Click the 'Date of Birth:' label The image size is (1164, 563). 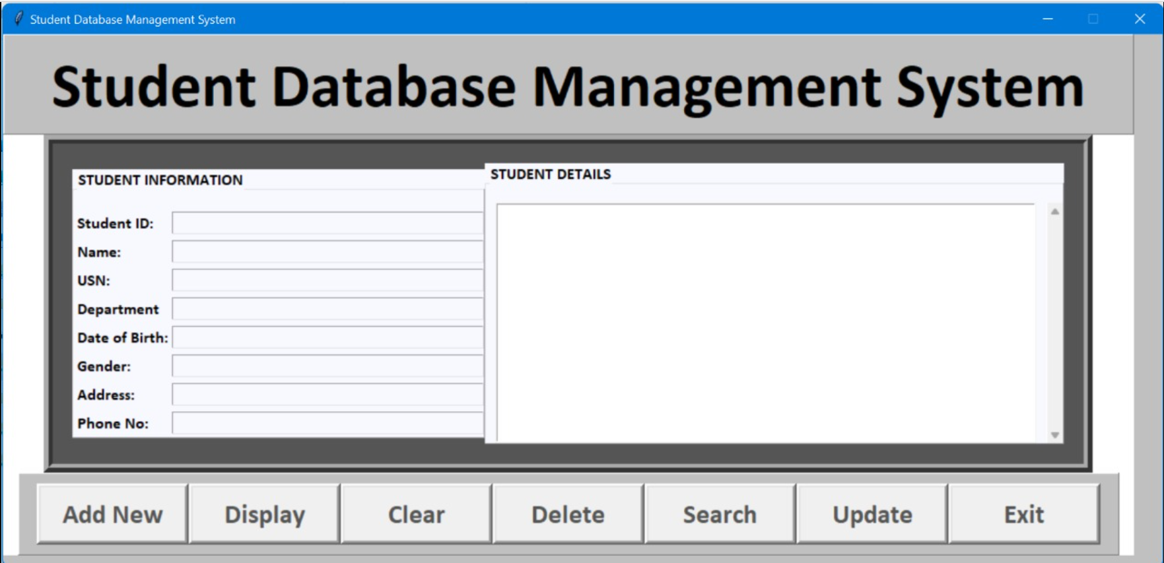(x=123, y=337)
